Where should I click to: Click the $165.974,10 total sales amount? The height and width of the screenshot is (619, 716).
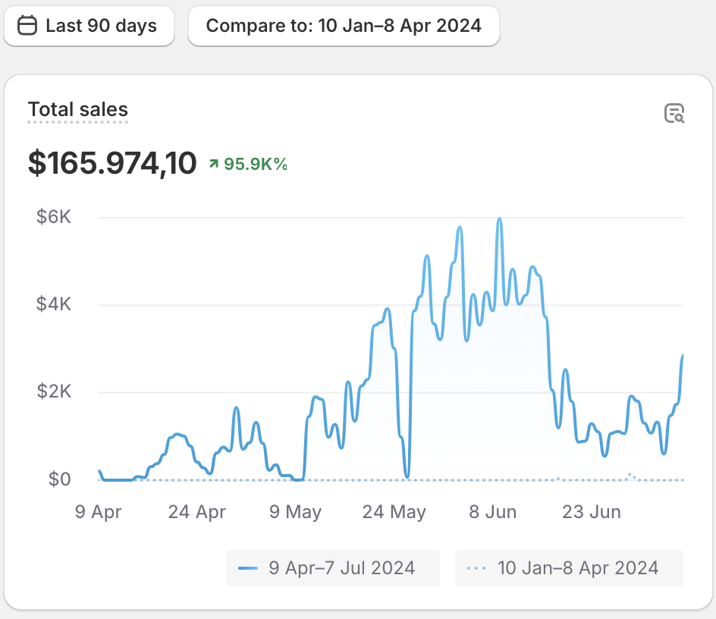[x=112, y=163]
